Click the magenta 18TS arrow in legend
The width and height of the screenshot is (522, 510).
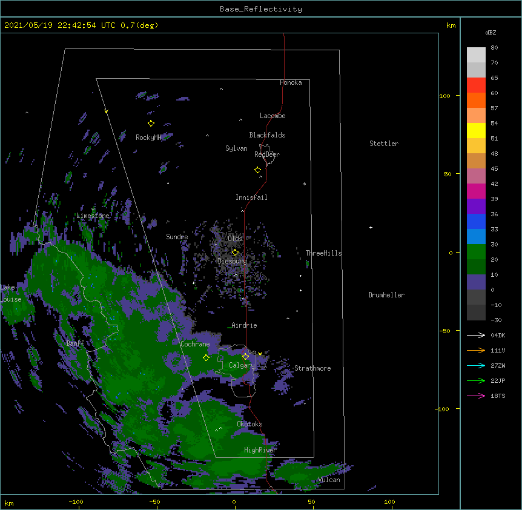pyautogui.click(x=476, y=396)
